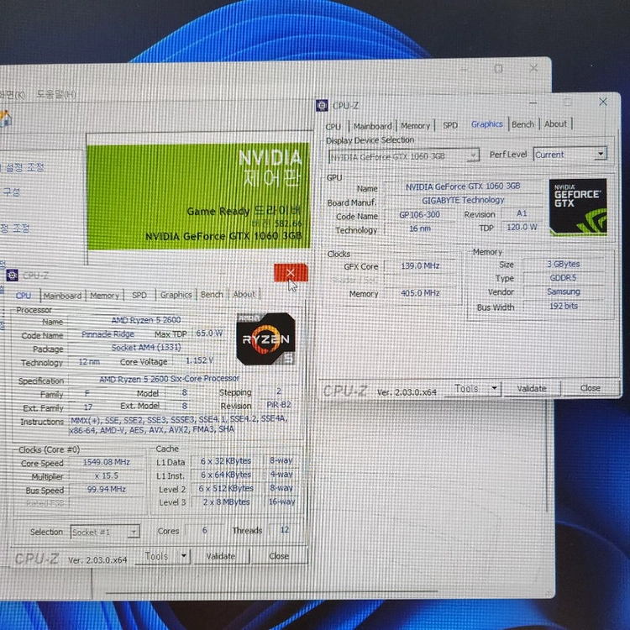Click GIGABYTE Technology board manufacturer value
630x630 pixels.
click(463, 200)
